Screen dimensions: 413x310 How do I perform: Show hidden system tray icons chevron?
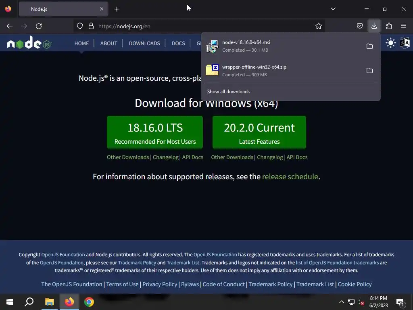pyautogui.click(x=341, y=302)
